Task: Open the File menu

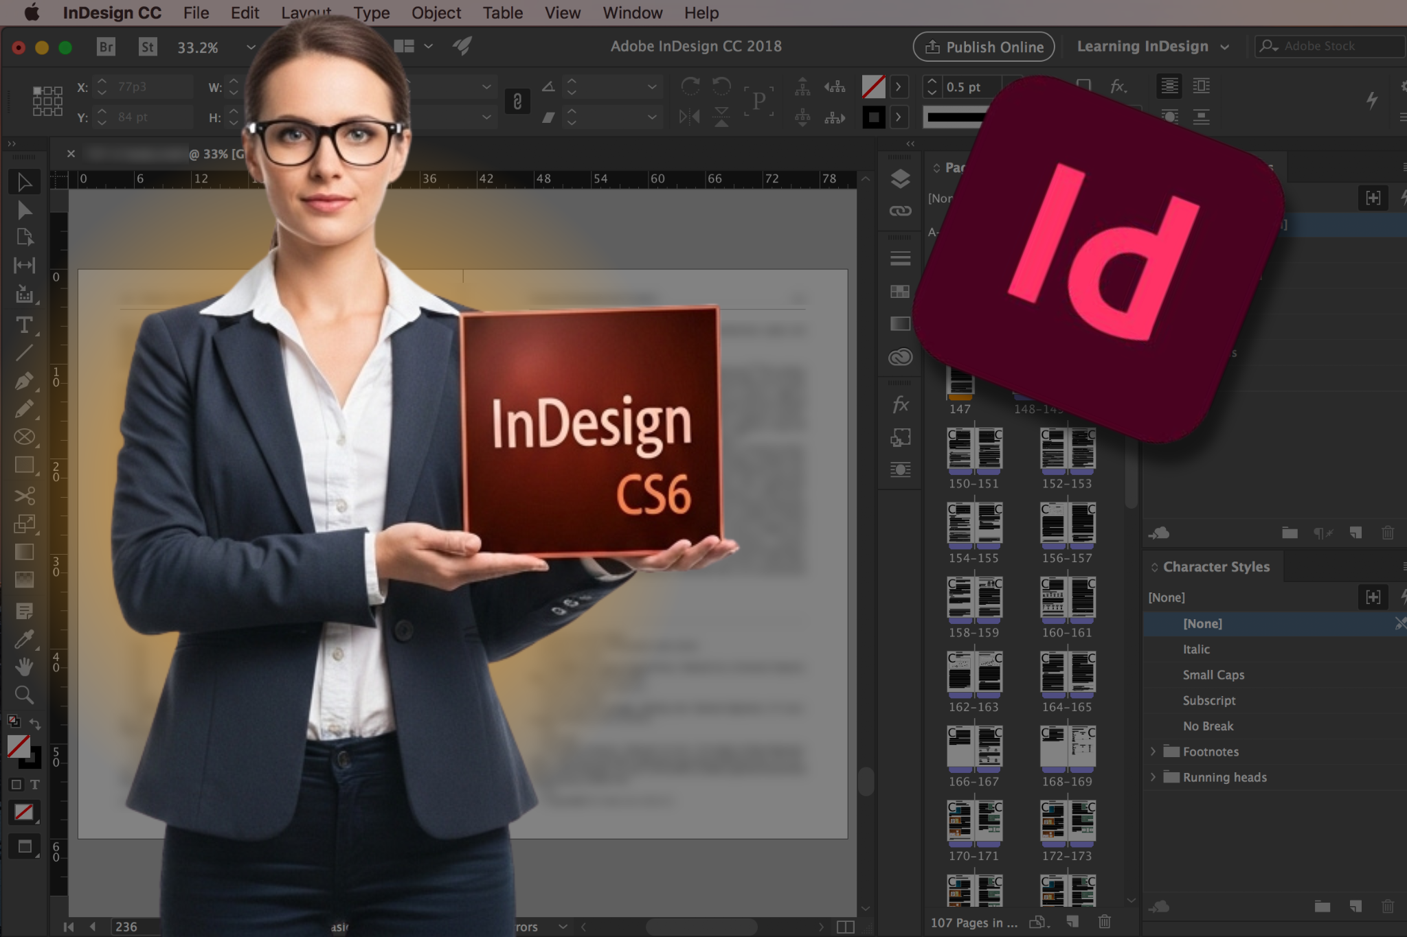Action: [x=196, y=13]
